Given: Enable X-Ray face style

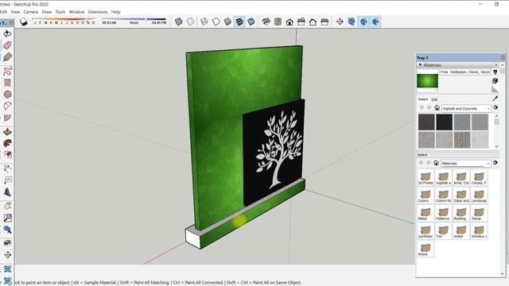Looking at the screenshot, I should [178, 21].
